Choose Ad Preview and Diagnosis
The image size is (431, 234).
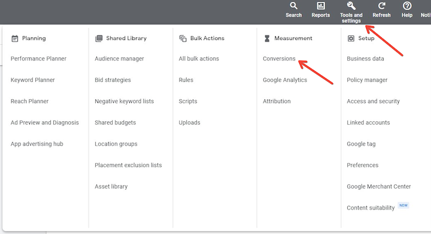coord(44,122)
